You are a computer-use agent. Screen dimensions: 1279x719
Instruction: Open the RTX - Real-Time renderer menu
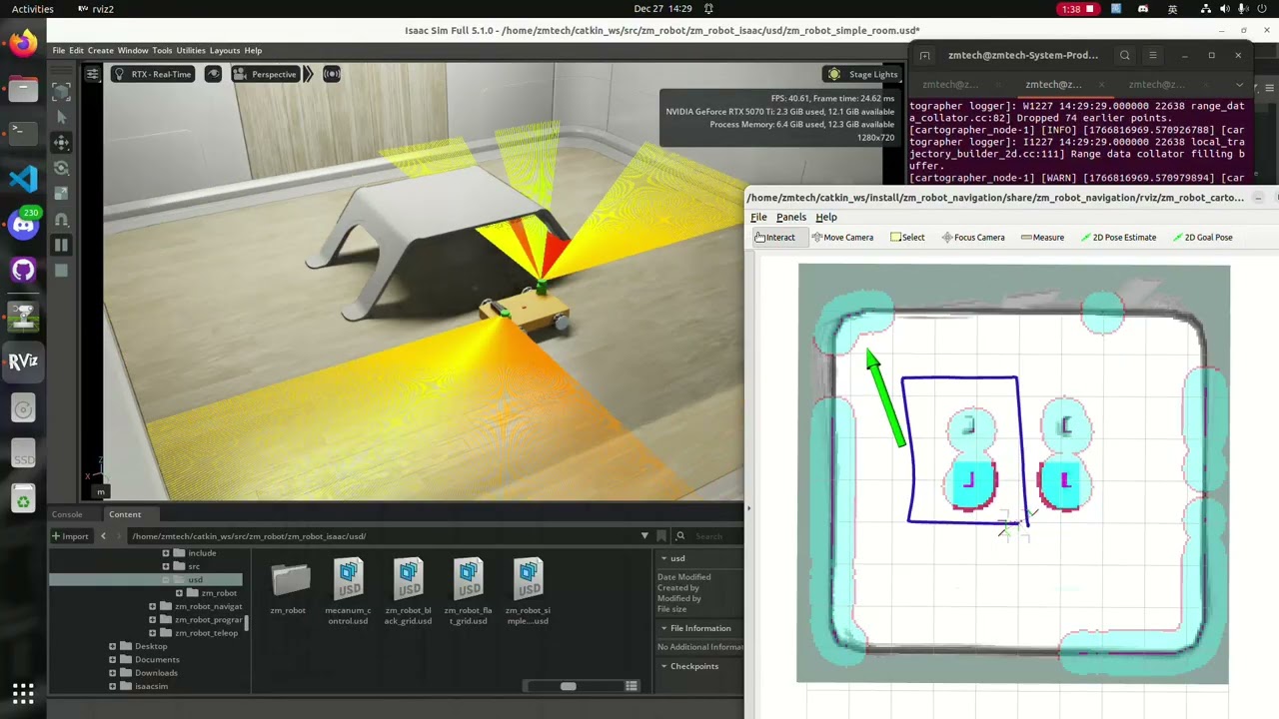coord(152,74)
